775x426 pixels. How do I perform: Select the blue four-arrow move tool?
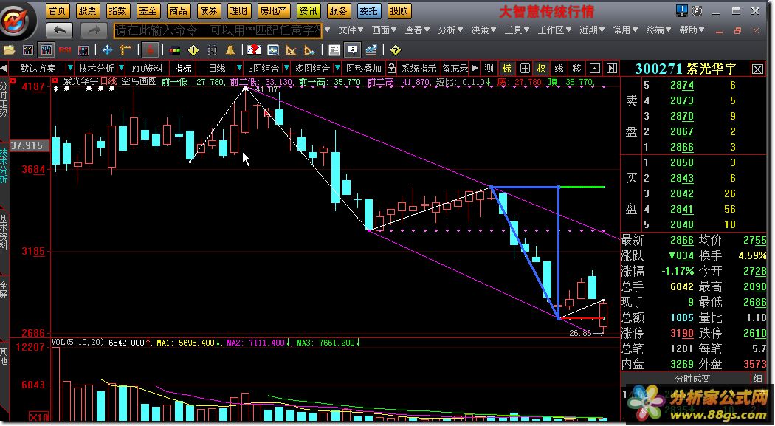107,50
